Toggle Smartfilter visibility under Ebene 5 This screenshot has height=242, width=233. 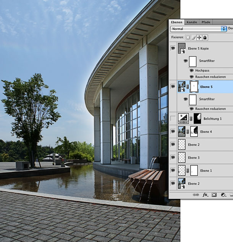[x=185, y=99]
